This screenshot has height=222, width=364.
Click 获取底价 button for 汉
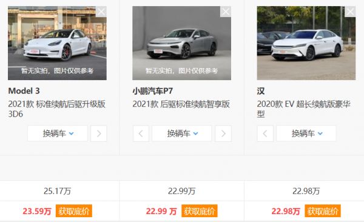(323, 211)
